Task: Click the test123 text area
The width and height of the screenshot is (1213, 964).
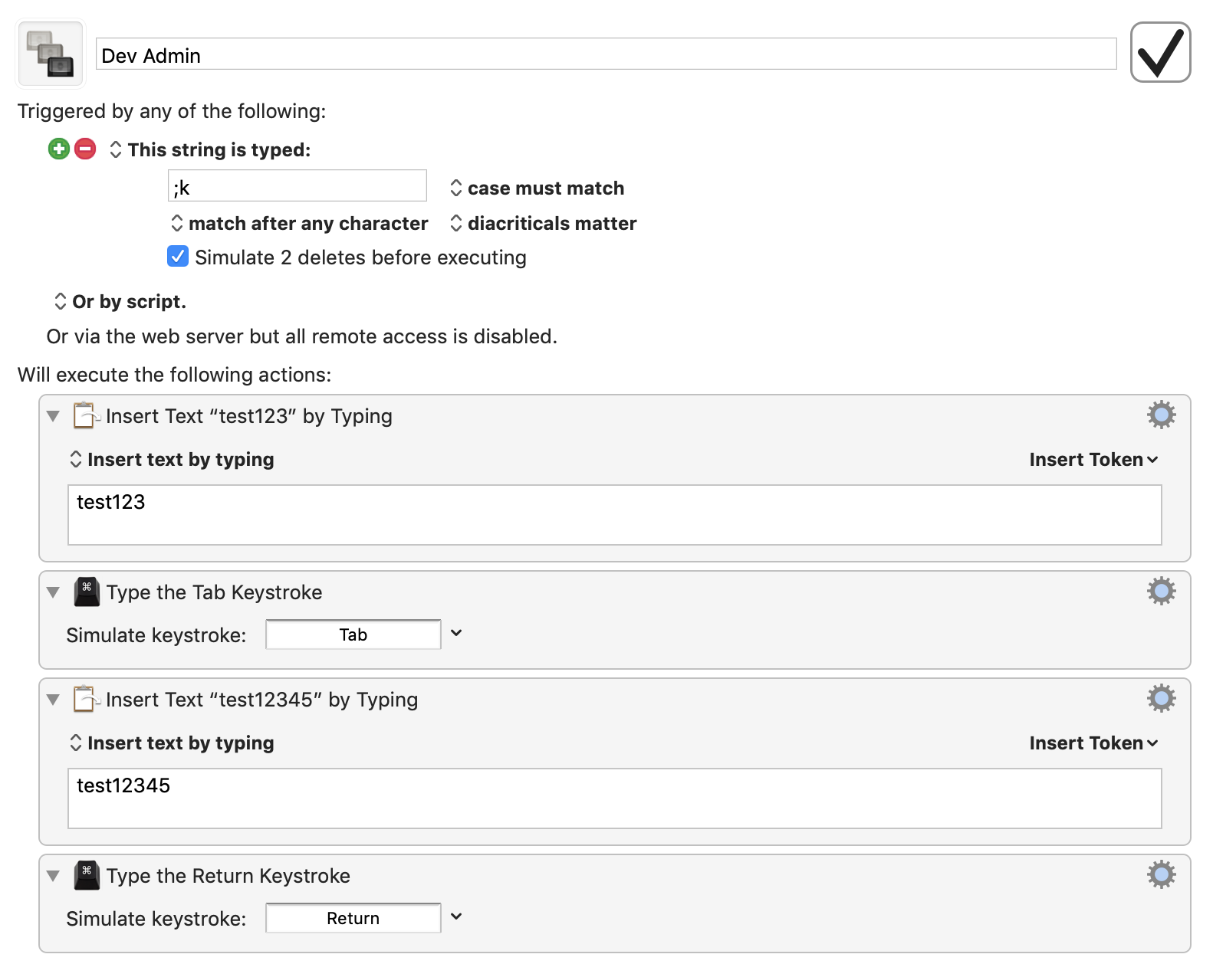Action: coord(614,515)
